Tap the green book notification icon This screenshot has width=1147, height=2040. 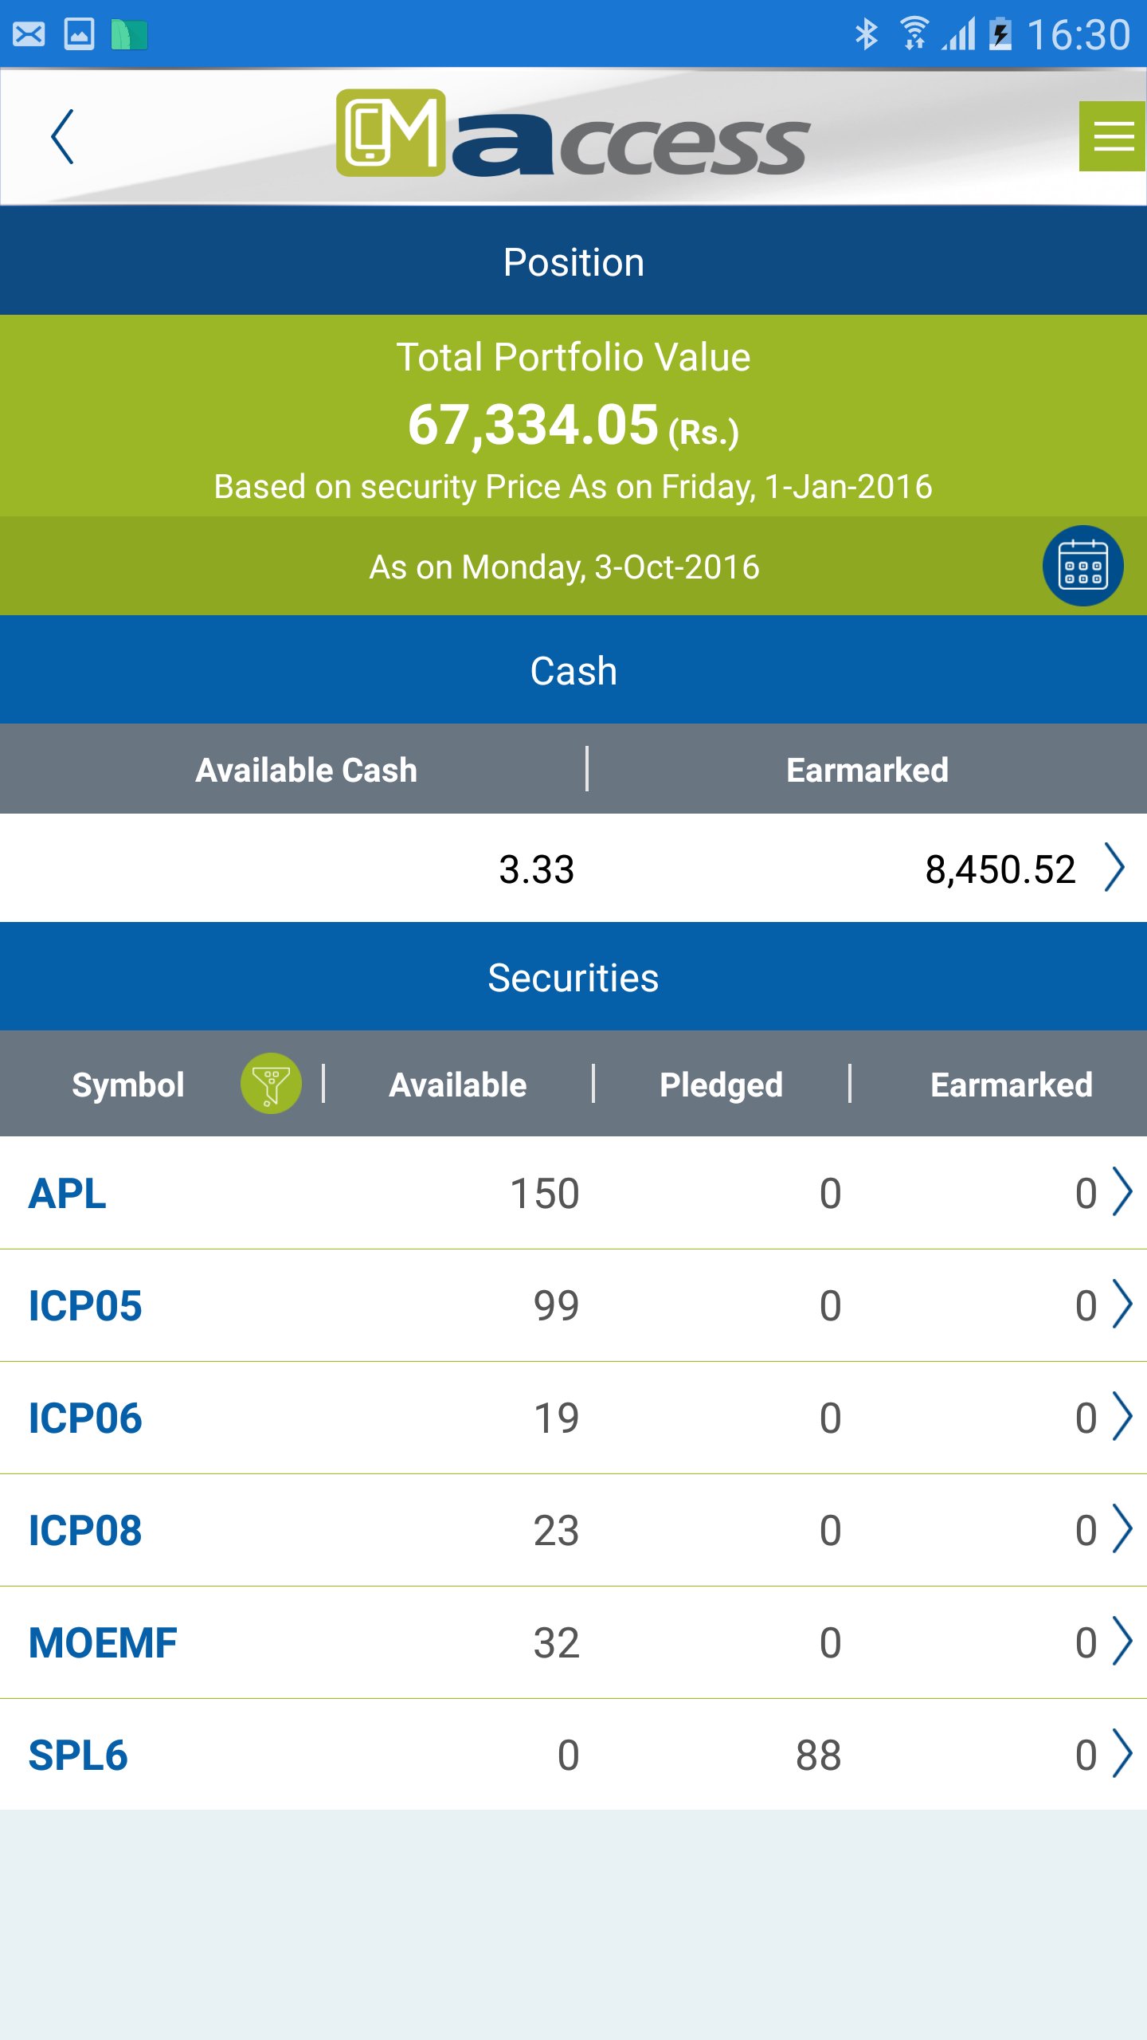[129, 34]
